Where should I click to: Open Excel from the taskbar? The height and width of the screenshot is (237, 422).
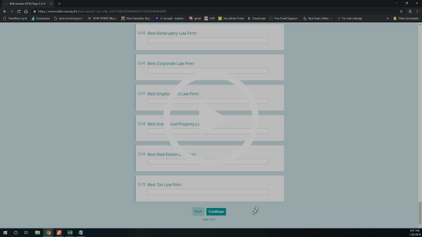click(x=70, y=232)
